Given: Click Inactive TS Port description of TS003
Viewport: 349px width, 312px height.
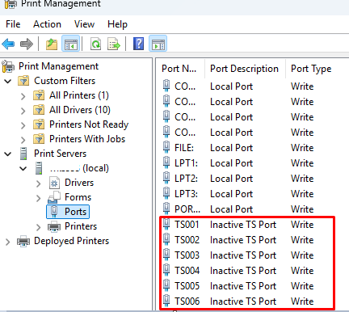Looking at the screenshot, I should (x=243, y=255).
